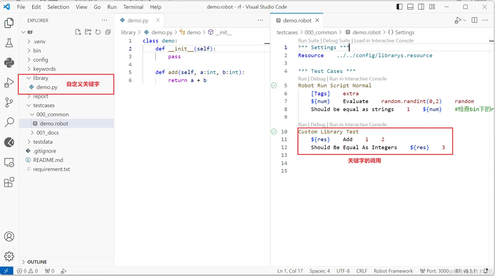
Task: Open the Remote Explorer view
Action: [x=9, y=162]
